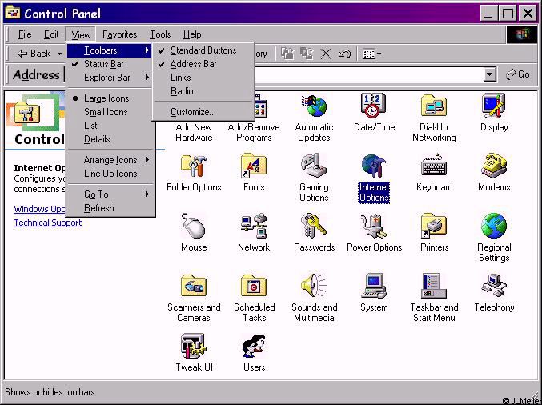Expand the Toolbars submenu
The height and width of the screenshot is (405, 542).
[110, 50]
